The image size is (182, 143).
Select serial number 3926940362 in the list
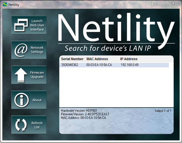(x=70, y=65)
